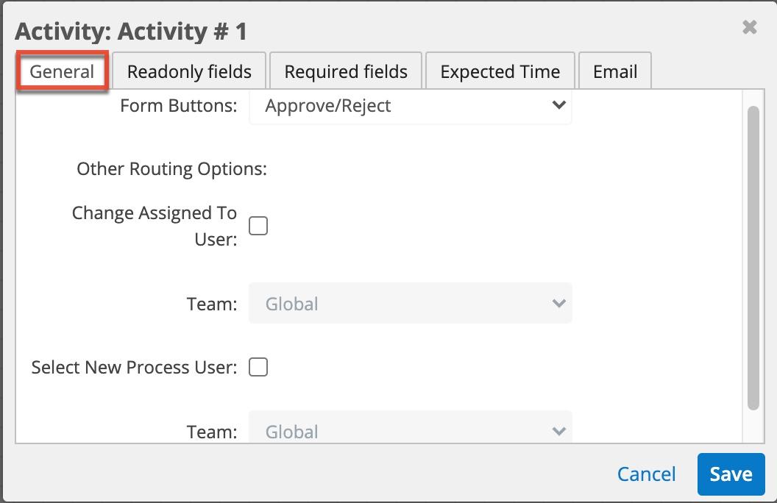Click the Form Buttons label
The height and width of the screenshot is (503, 777).
pos(178,106)
